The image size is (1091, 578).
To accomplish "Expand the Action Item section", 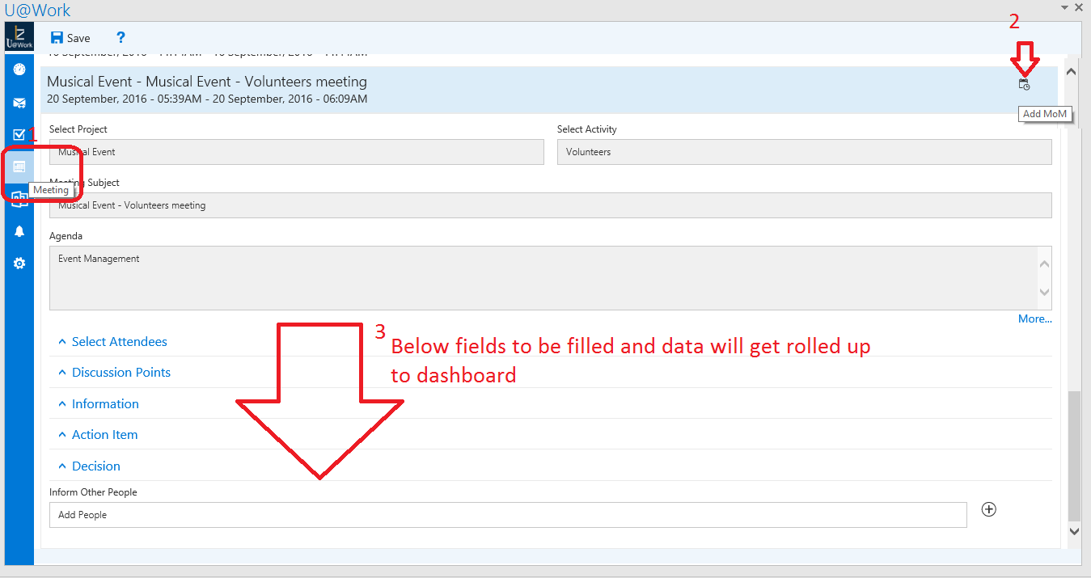I will pyautogui.click(x=104, y=435).
